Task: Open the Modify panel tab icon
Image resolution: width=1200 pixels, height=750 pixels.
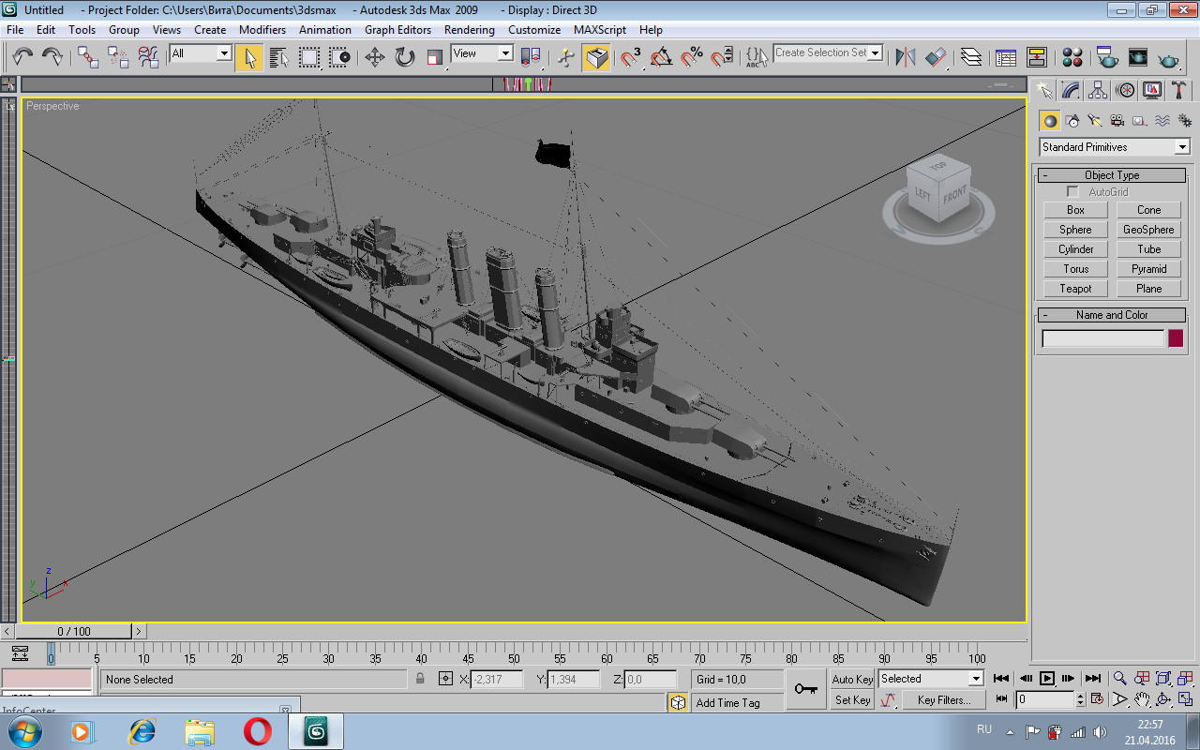Action: tap(1071, 91)
